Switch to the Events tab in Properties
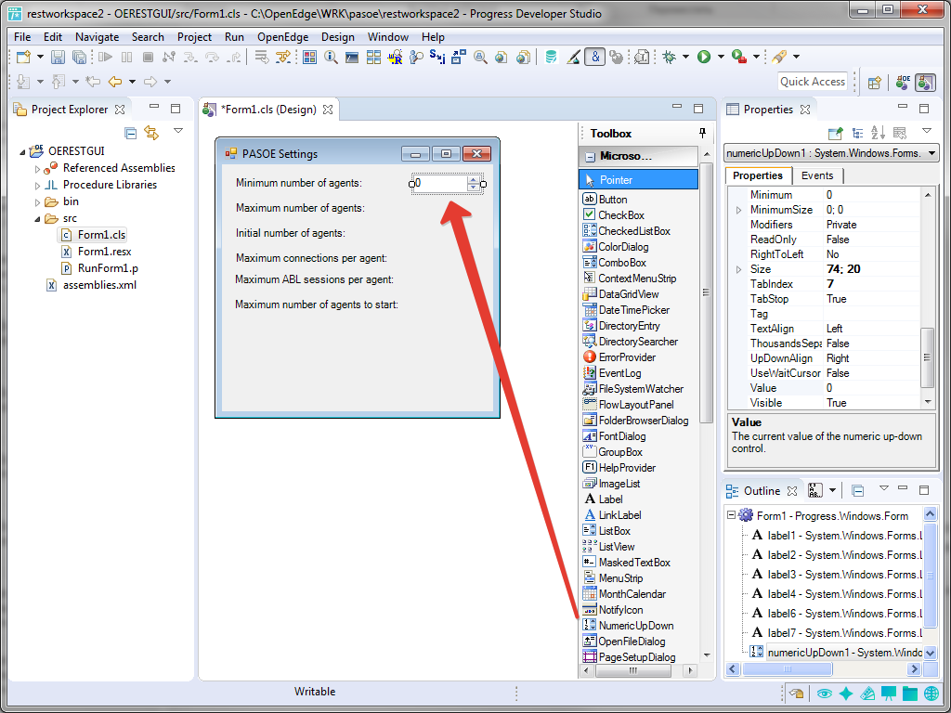951x713 pixels. coord(817,175)
